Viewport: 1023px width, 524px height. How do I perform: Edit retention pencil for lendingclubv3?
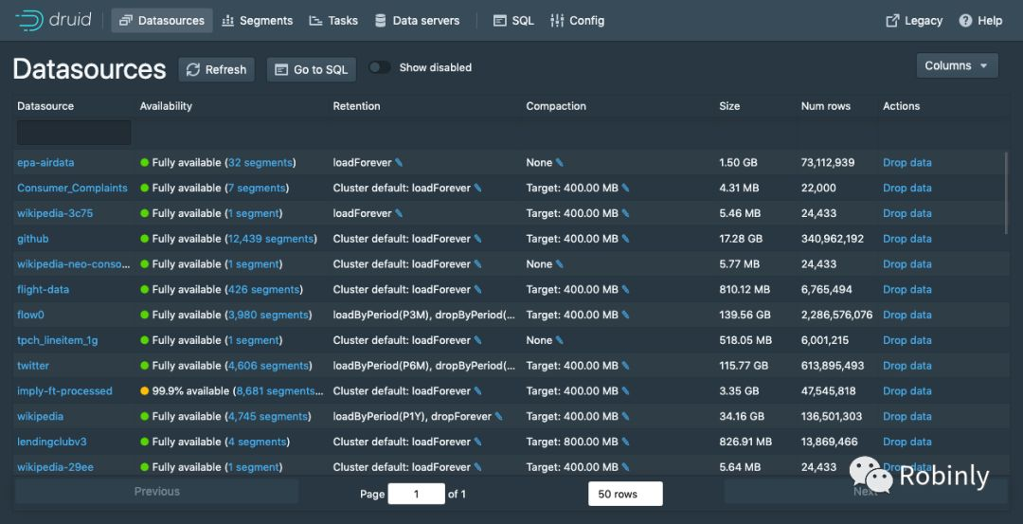pos(477,442)
